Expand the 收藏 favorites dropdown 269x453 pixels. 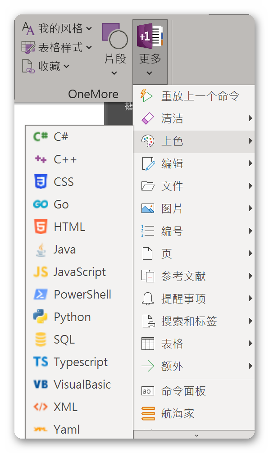[x=46, y=67]
